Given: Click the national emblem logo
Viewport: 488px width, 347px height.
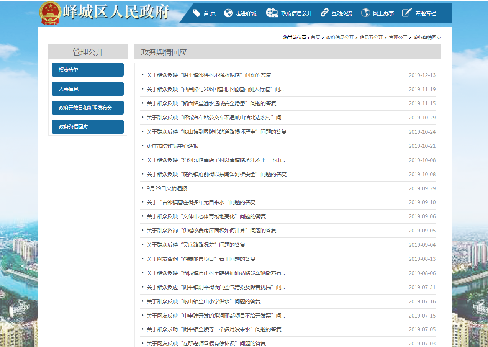Looking at the screenshot, I should pos(50,13).
